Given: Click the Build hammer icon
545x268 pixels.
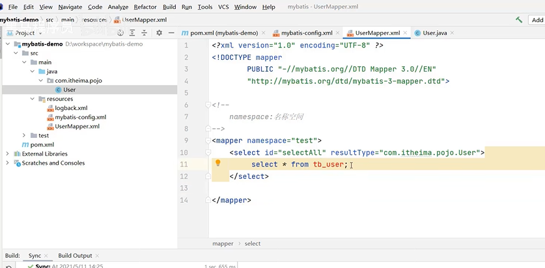Looking at the screenshot, I should tap(519, 20).
